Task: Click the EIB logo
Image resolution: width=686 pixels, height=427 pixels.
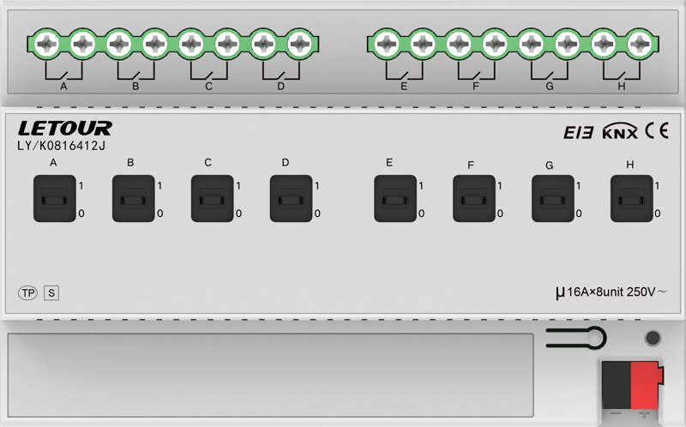Action: click(578, 132)
